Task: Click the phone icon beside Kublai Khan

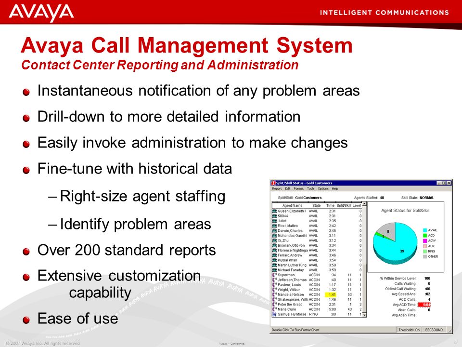Action: (x=274, y=260)
